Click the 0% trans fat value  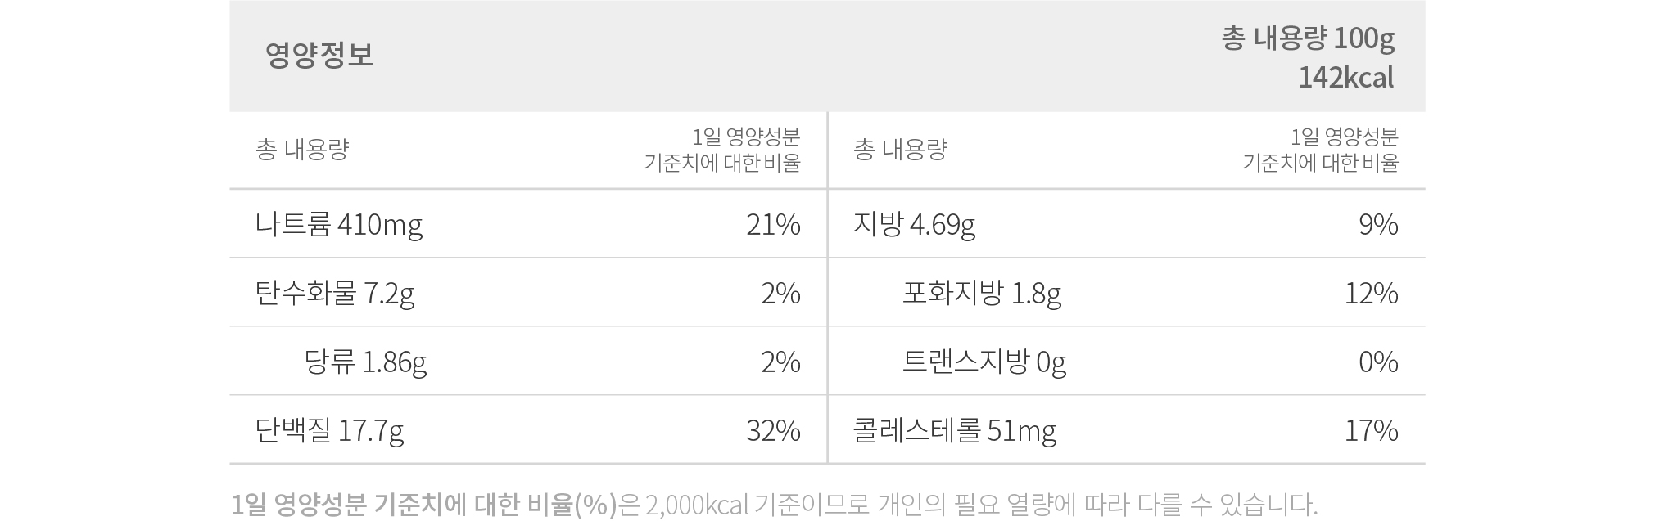click(1378, 362)
